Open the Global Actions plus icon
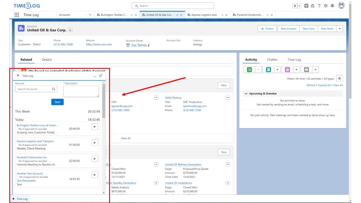This screenshot has height=203, width=361. click(x=306, y=6)
